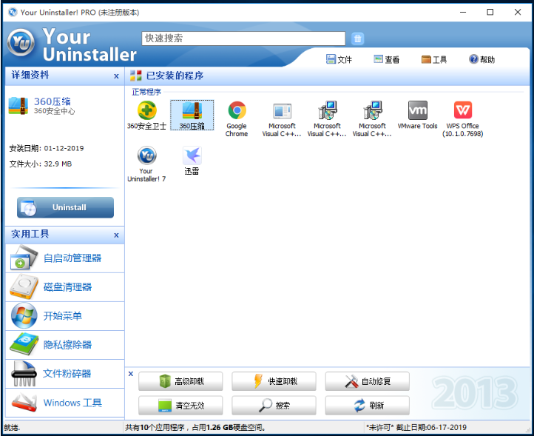Click the 高级卸载 button
The image size is (534, 436).
pyautogui.click(x=180, y=381)
